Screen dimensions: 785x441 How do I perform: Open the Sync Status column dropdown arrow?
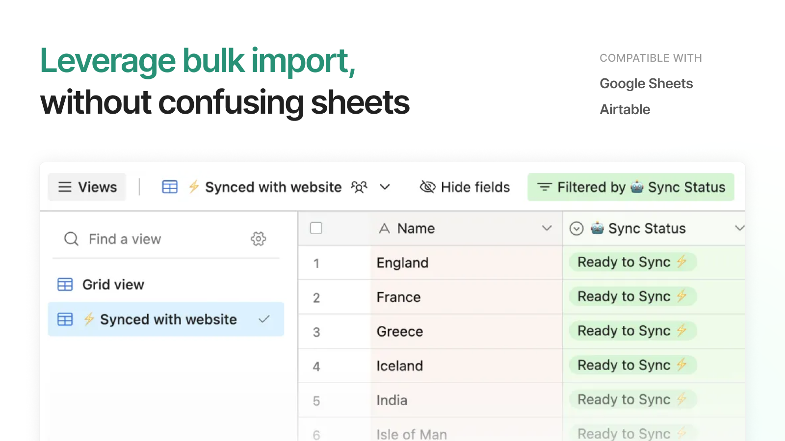(x=740, y=228)
